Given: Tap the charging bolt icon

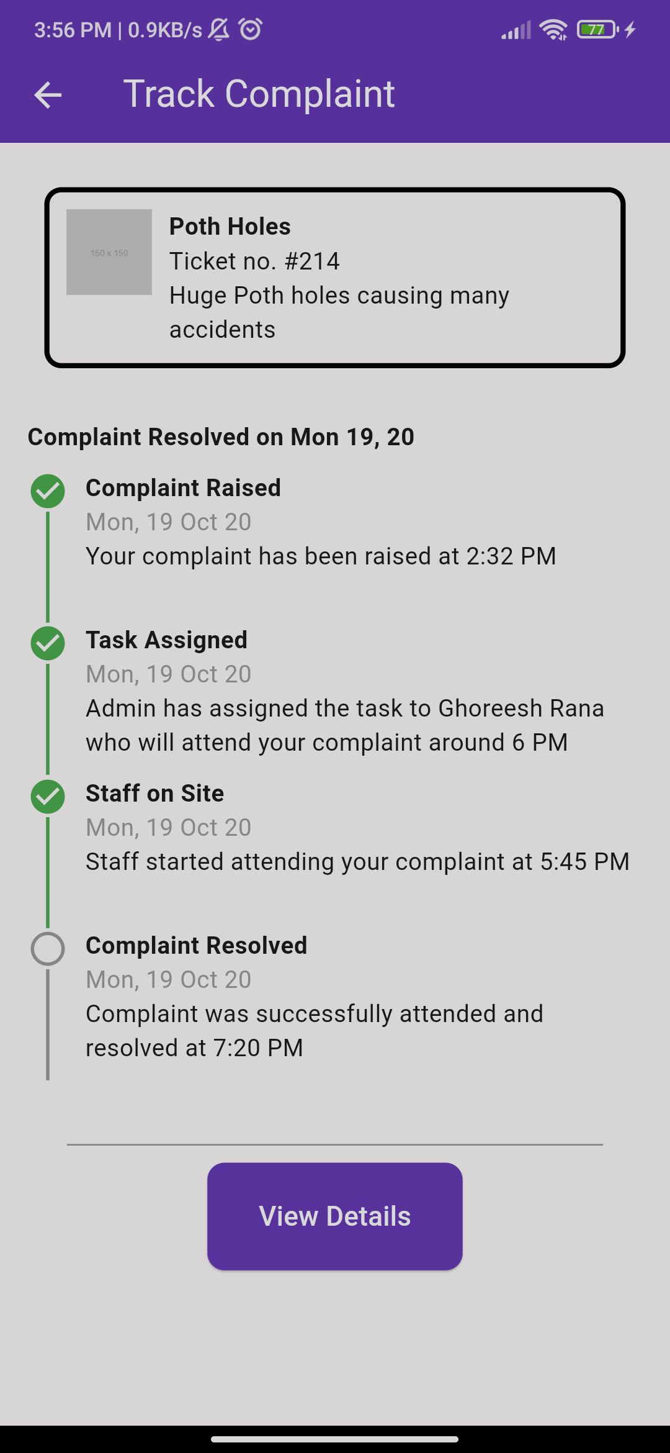Looking at the screenshot, I should 630,29.
